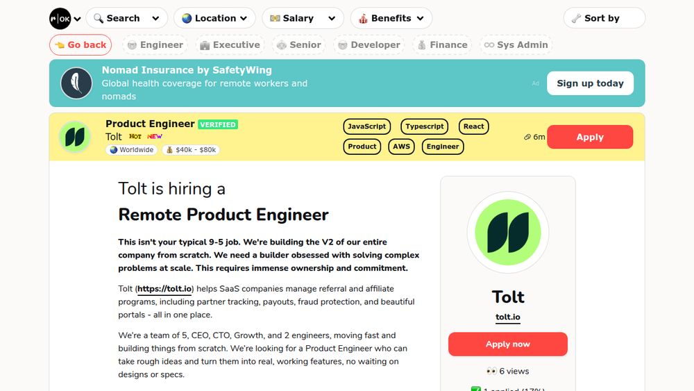Click the link icon next to 6m
The width and height of the screenshot is (694, 391).
pyautogui.click(x=527, y=137)
